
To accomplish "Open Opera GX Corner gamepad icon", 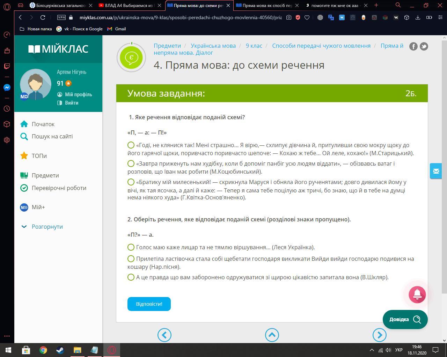I will click(21, 5).
